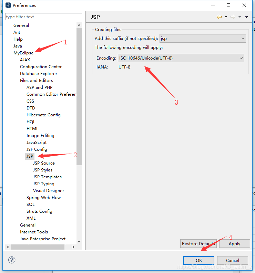Viewport: 255px width, 273px height.
Task: Open the forward history dropdown arrow
Action: point(239,17)
